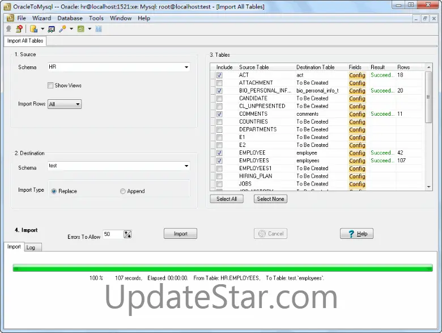Click the Import button
The width and height of the screenshot is (442, 333).
[180, 234]
